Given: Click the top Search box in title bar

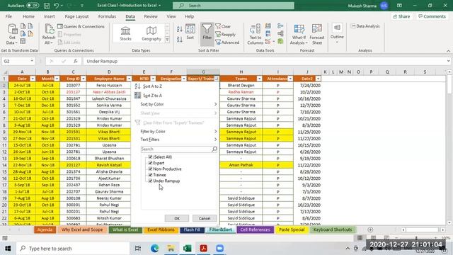Looking at the screenshot, I should pos(234,6).
